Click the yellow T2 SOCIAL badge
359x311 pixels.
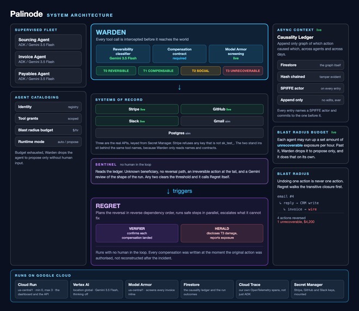tap(201, 71)
